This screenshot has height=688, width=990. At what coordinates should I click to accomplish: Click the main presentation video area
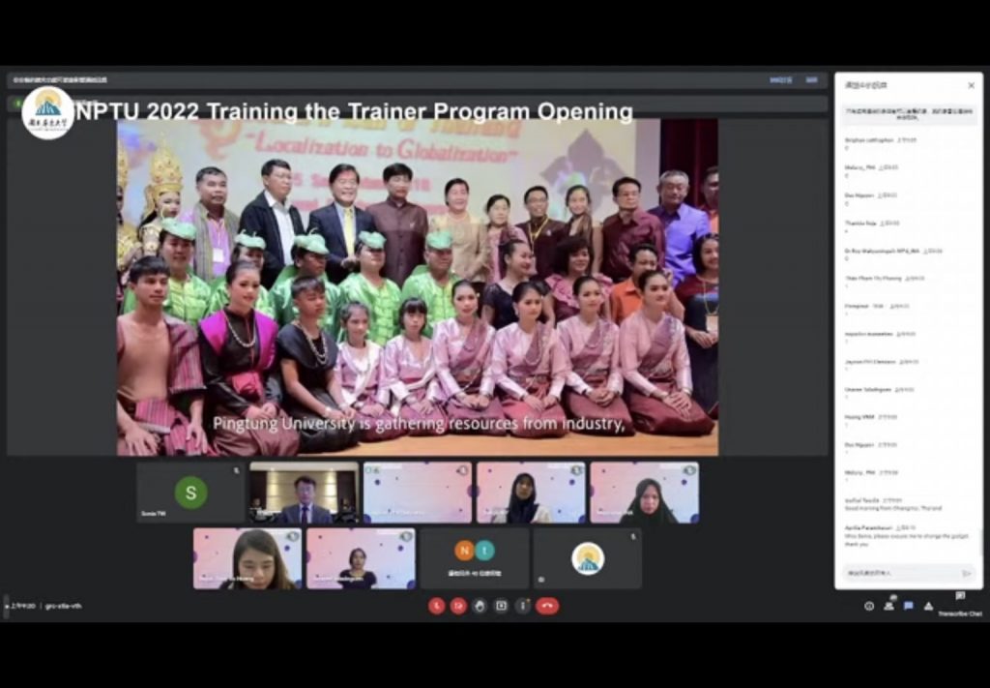click(417, 286)
